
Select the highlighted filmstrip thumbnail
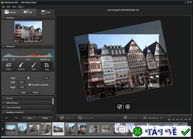tap(58, 129)
